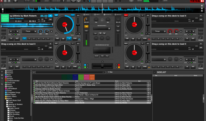Toggle VINYL mode on deck 2

[142, 33]
